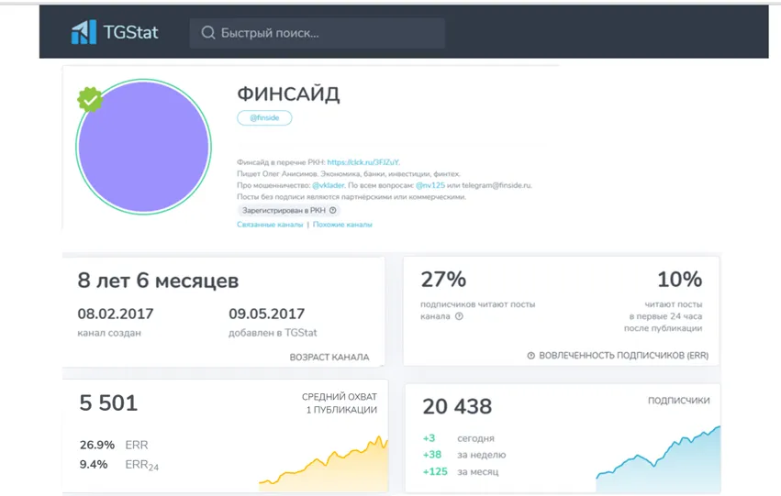Image resolution: width=781 pixels, height=496 pixels.
Task: Click the magnifier icon in the search field
Action: pos(208,33)
